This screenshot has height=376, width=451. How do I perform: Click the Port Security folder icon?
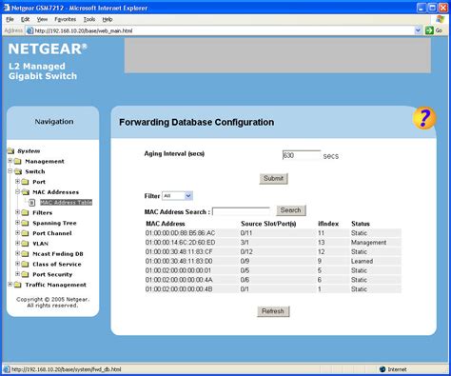(x=25, y=274)
